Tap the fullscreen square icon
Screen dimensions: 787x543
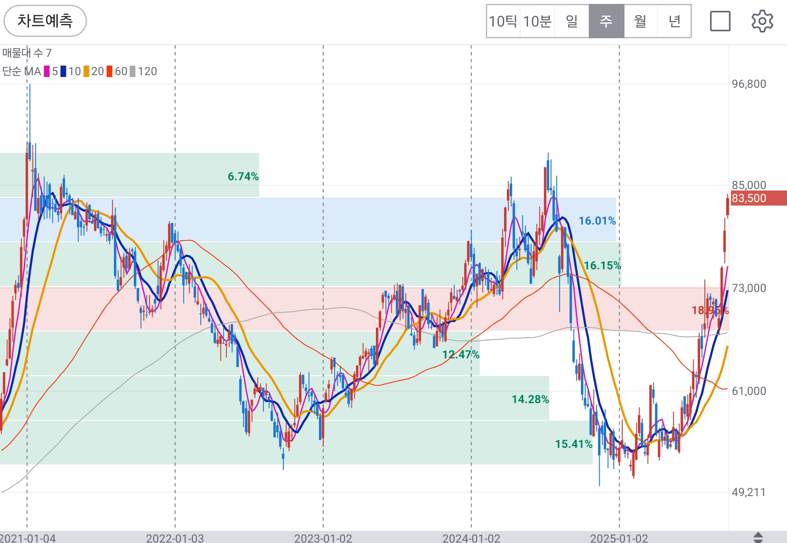pyautogui.click(x=720, y=21)
